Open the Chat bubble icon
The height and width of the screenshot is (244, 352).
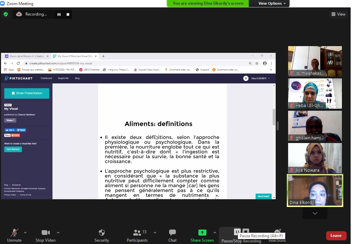coord(172,233)
